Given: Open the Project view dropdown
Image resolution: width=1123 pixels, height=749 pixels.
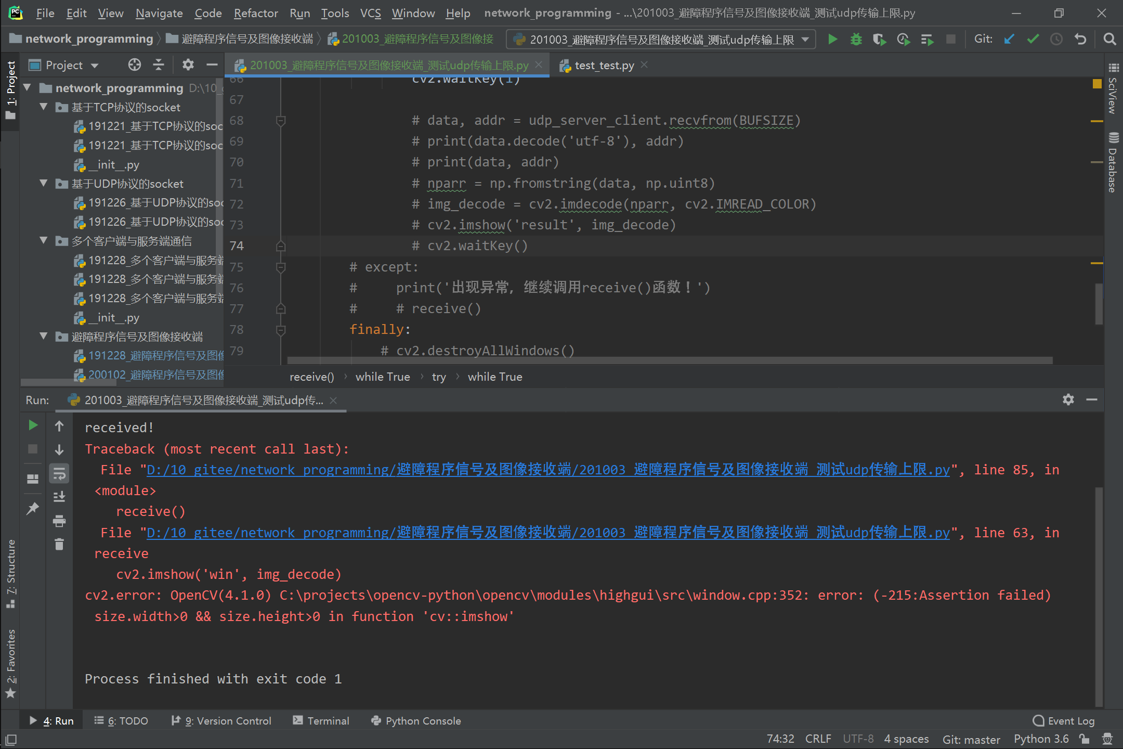Looking at the screenshot, I should click(x=95, y=66).
